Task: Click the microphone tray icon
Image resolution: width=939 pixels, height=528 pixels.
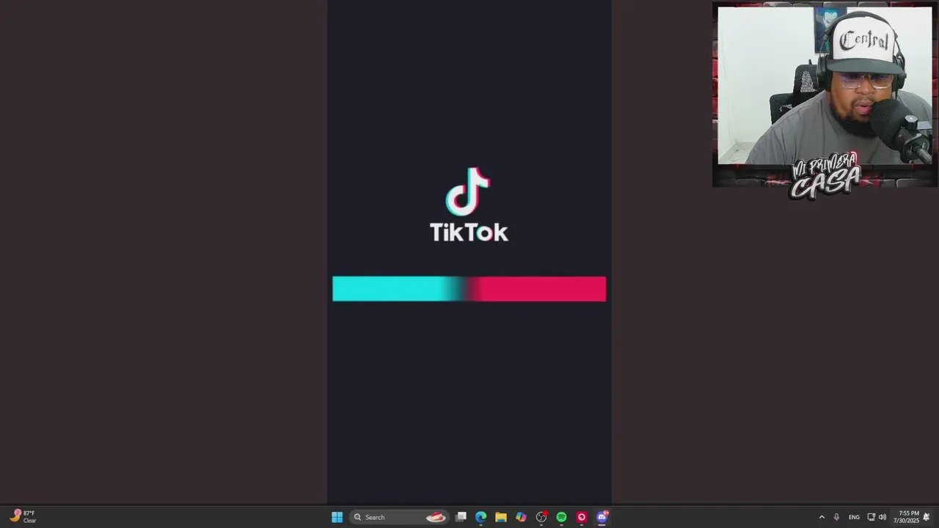Action: (x=836, y=517)
